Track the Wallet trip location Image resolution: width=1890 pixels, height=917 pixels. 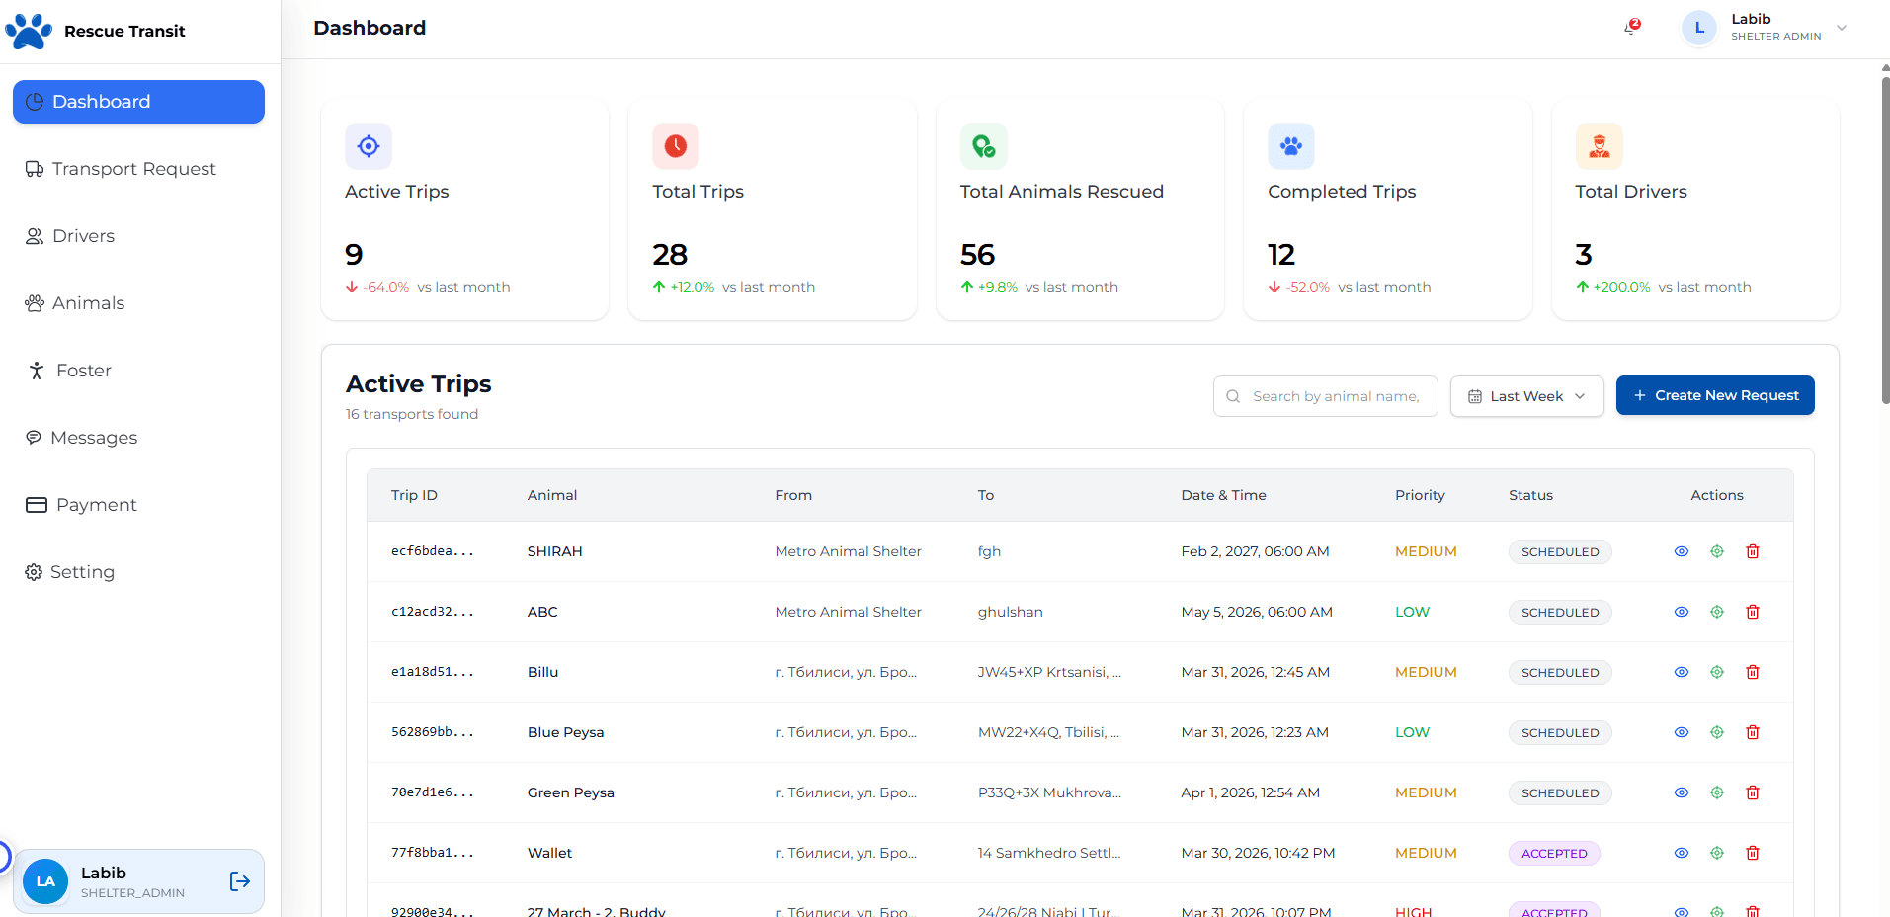point(1717,853)
